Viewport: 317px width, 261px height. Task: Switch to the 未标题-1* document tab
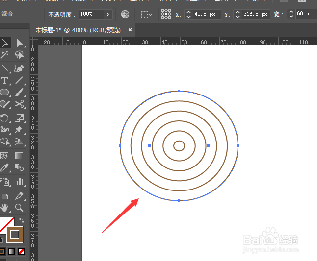point(78,30)
